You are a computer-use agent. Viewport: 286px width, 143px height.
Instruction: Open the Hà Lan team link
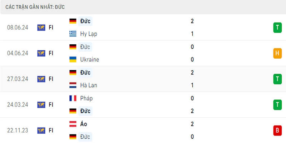click(89, 85)
